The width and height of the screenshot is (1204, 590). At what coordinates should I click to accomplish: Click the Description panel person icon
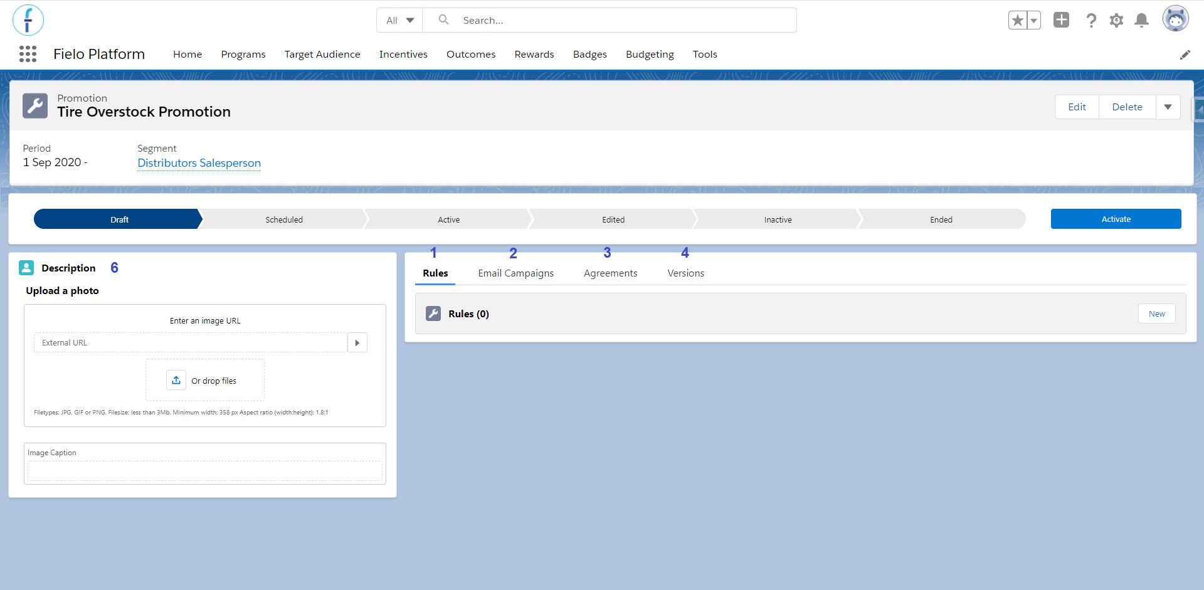pos(26,268)
